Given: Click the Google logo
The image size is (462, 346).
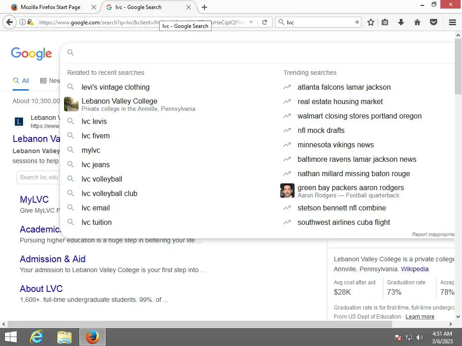Looking at the screenshot, I should pyautogui.click(x=32, y=54).
